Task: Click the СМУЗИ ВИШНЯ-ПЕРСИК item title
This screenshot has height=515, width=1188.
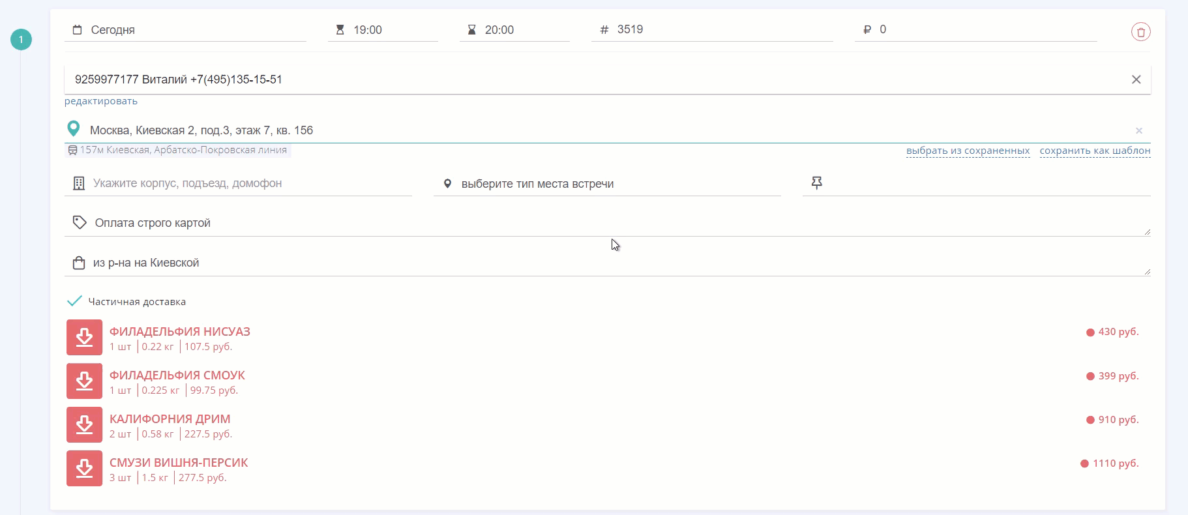Action: pyautogui.click(x=179, y=463)
